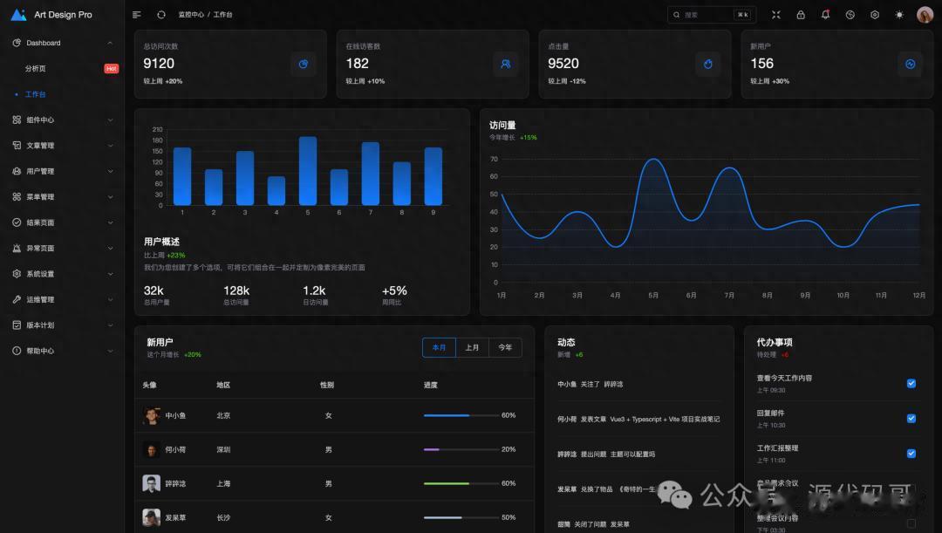
Task: Uncheck the 查看今天工作内容 task
Action: coord(911,383)
